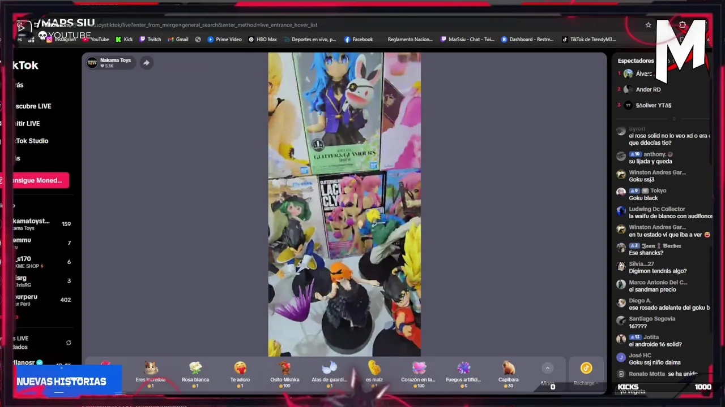Open the Facebook bookmark
Viewport: 725px width, 407px height.
(359, 40)
